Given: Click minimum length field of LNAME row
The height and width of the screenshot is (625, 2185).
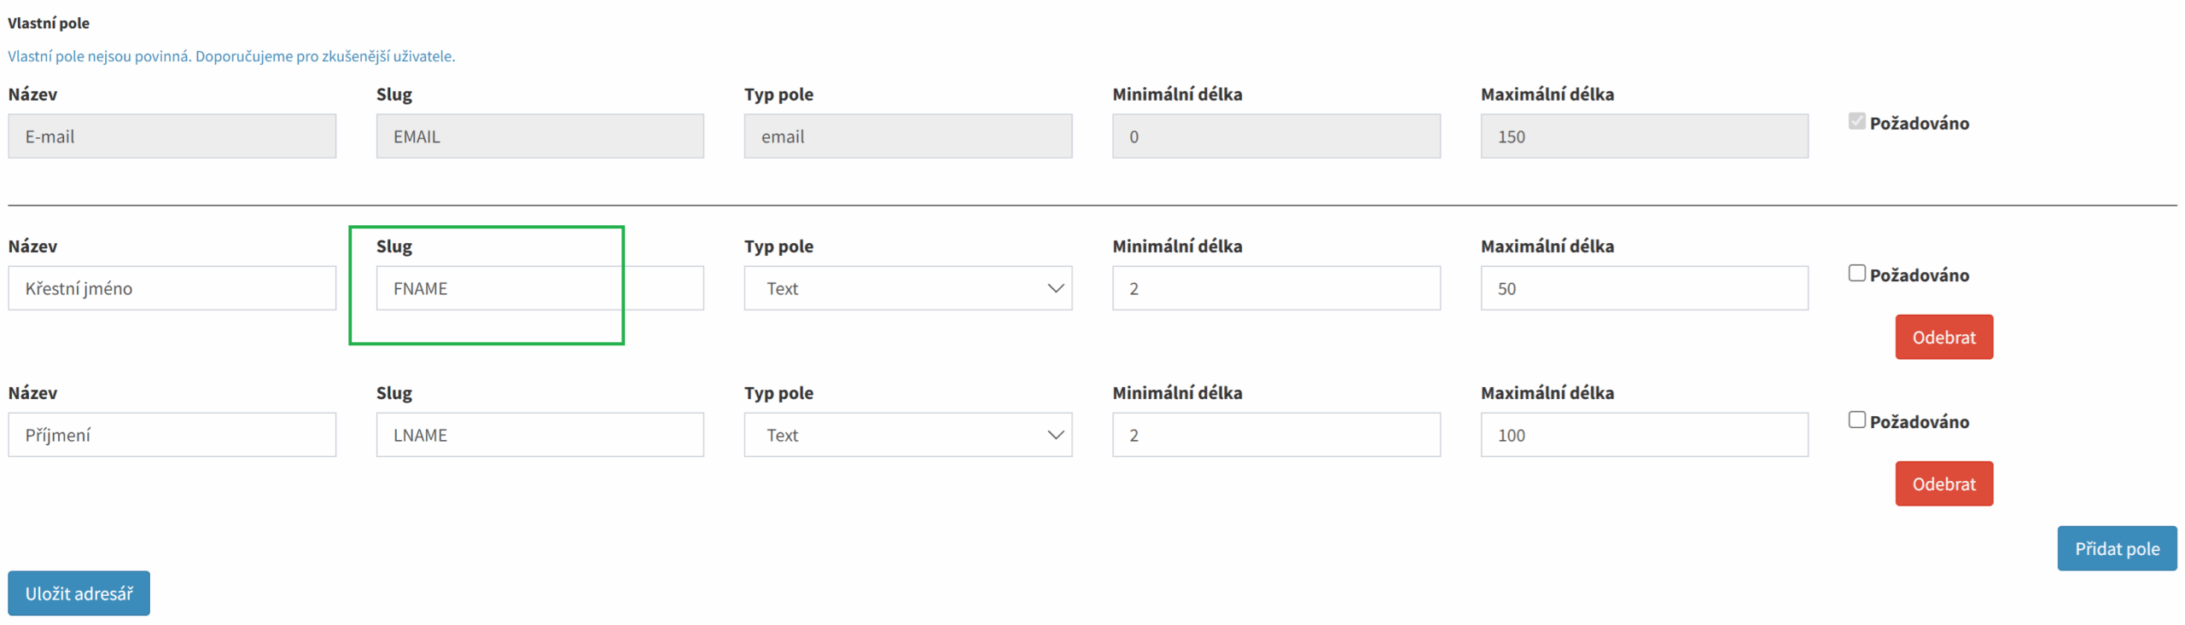Looking at the screenshot, I should click(x=1275, y=435).
